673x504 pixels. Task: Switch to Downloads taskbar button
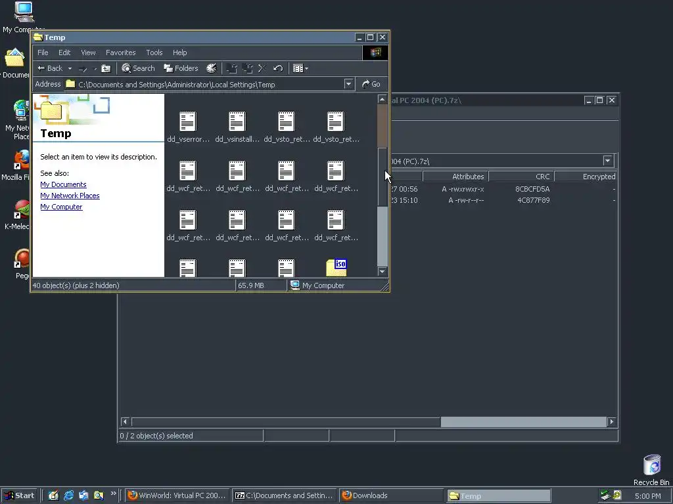391,495
